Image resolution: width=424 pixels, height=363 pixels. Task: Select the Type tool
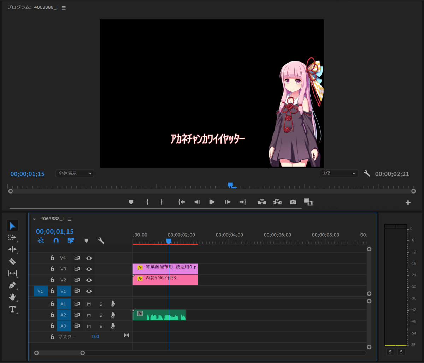12,309
